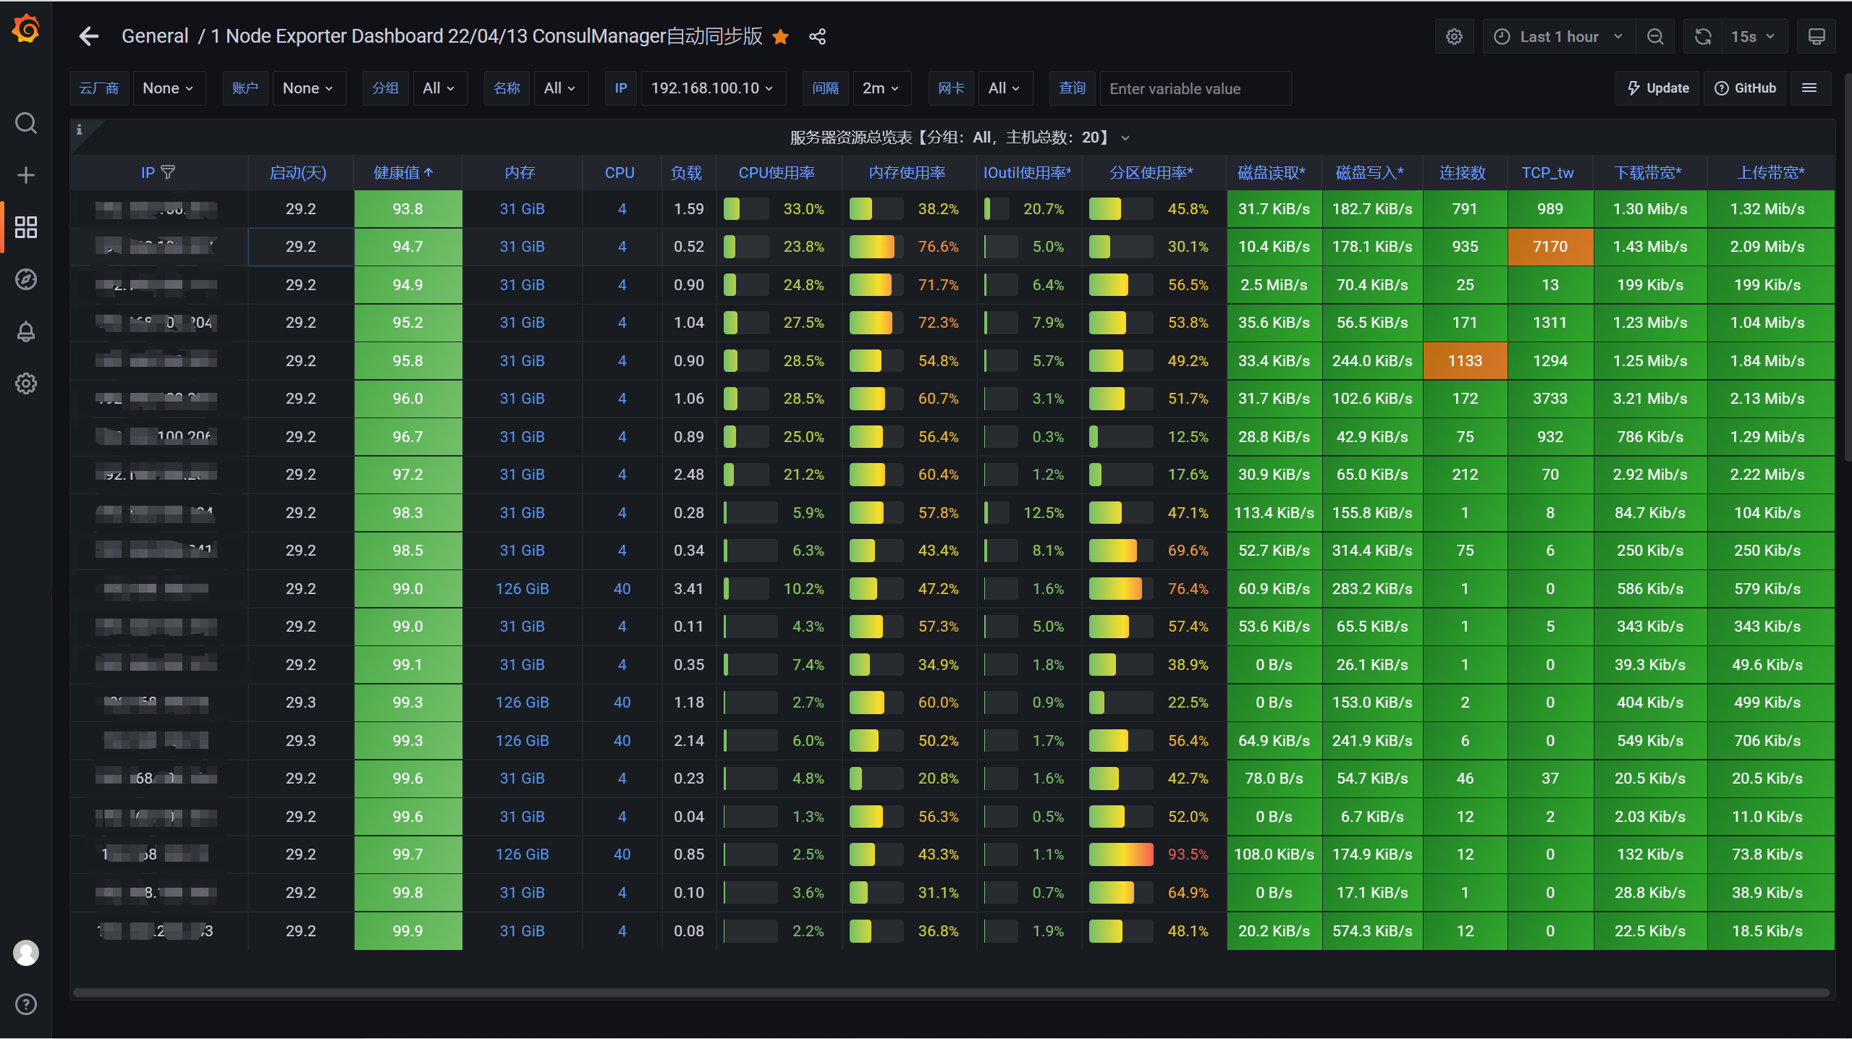Image resolution: width=1852 pixels, height=1039 pixels.
Task: Click the 574.3 KiB/s disk write cell
Action: pyautogui.click(x=1372, y=931)
